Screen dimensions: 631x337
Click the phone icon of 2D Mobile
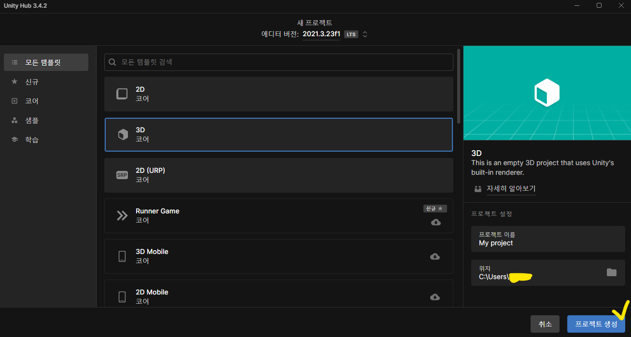point(122,296)
